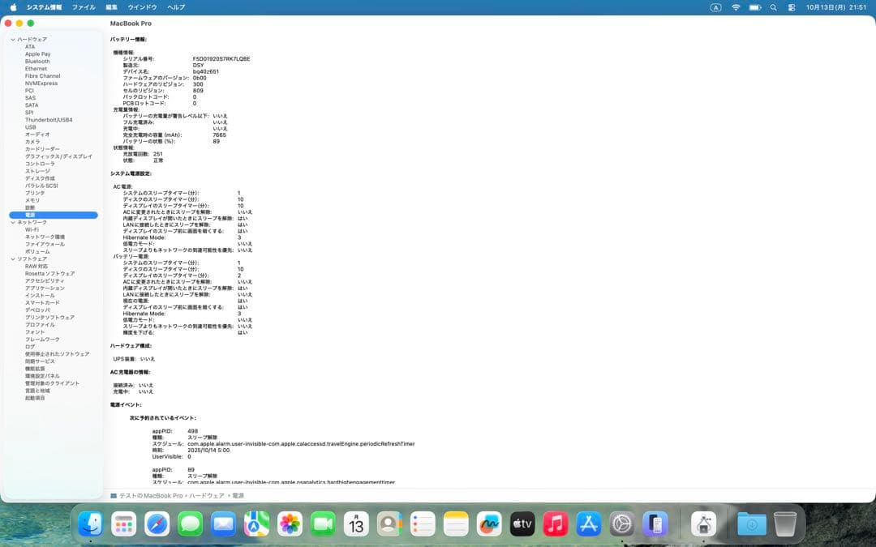
Task: Collapse the ハードウェア sidebar section
Action: 14,38
